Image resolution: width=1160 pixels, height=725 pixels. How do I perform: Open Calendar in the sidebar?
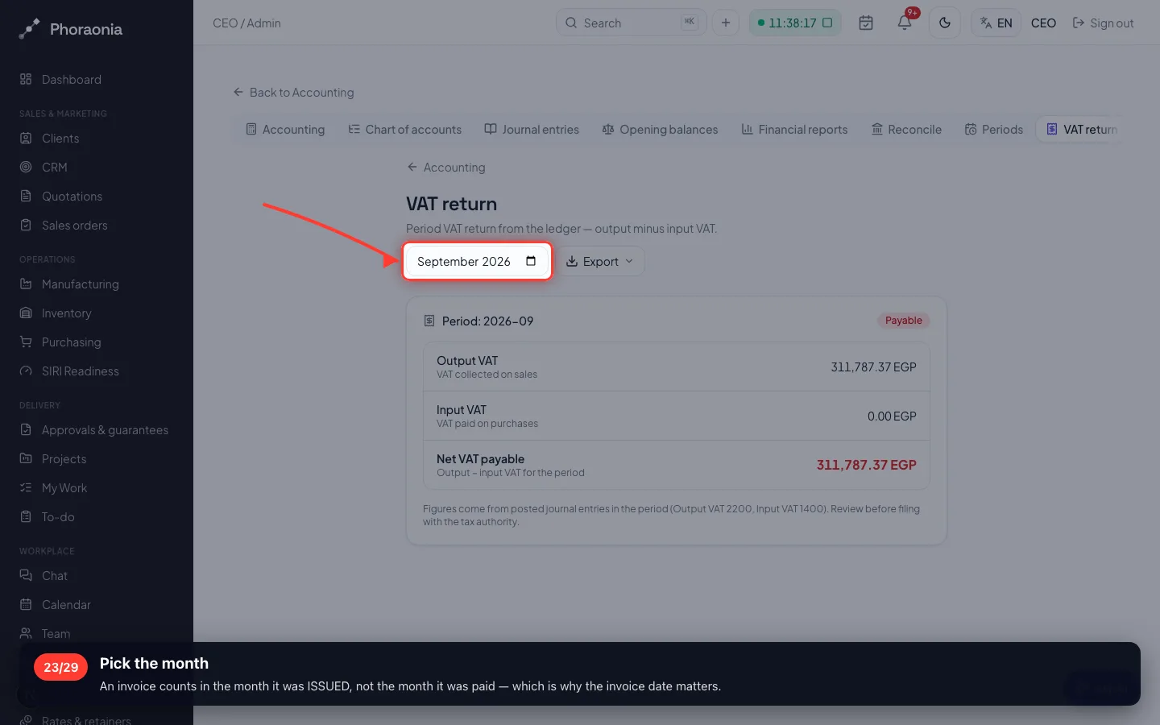pyautogui.click(x=66, y=605)
